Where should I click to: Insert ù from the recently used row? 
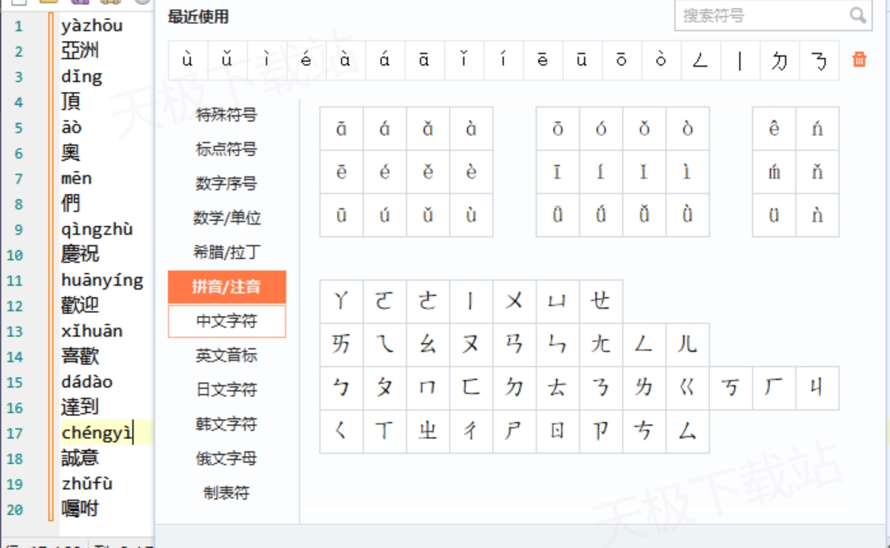[x=188, y=60]
